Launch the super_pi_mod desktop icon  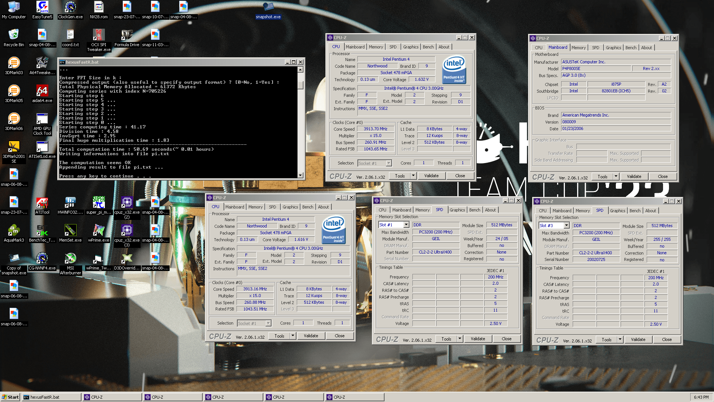(x=99, y=205)
